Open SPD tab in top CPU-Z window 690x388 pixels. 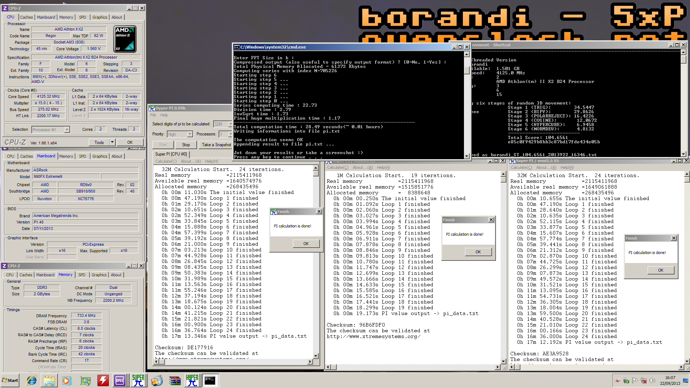click(x=83, y=17)
